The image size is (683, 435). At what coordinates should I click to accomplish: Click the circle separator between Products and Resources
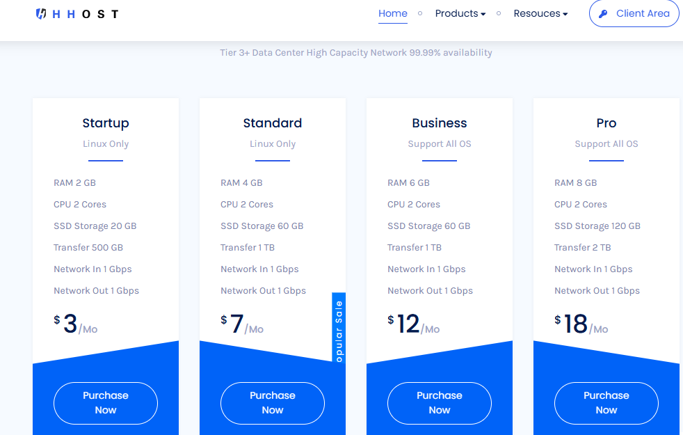tap(498, 13)
